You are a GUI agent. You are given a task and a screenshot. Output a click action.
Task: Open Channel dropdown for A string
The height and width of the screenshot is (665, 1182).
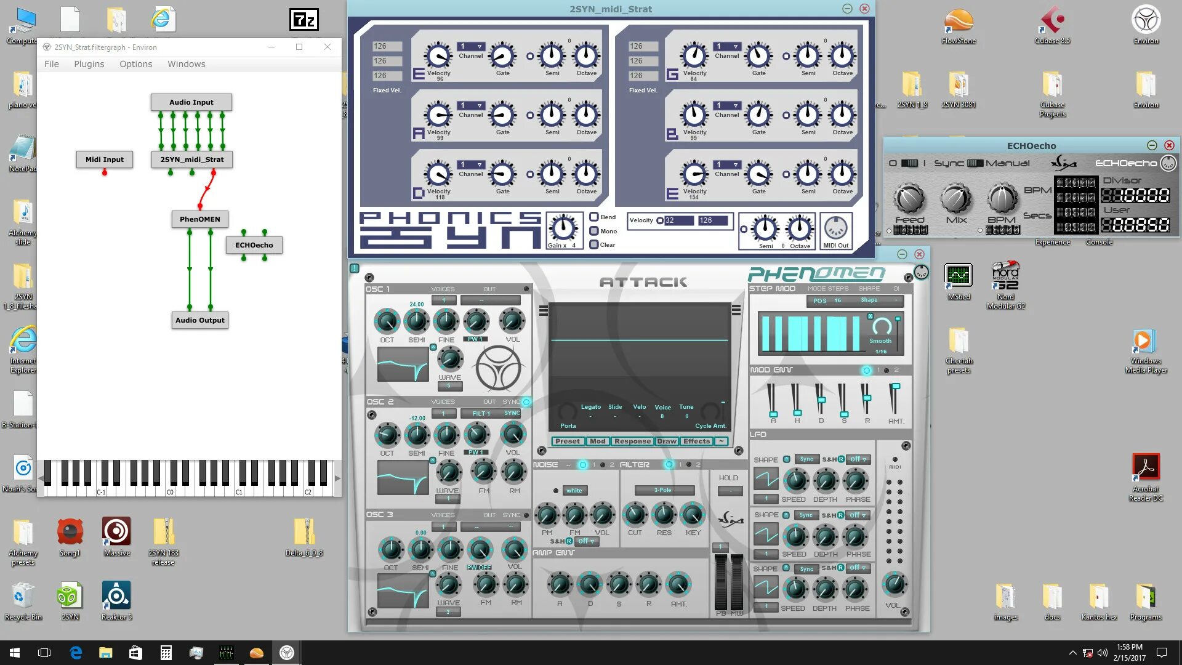471,105
